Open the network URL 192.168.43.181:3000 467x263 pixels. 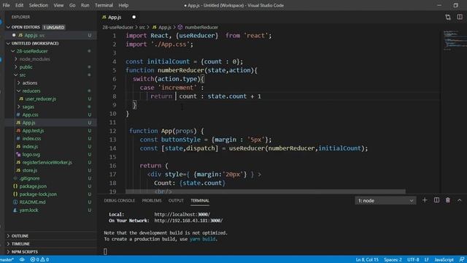pyautogui.click(x=188, y=221)
